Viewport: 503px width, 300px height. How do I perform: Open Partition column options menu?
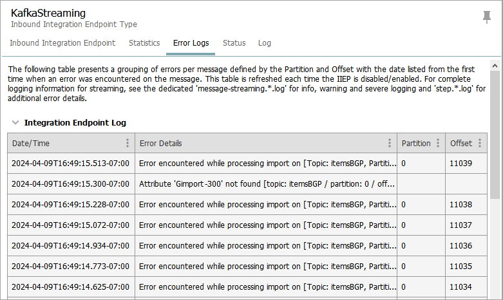coord(438,144)
